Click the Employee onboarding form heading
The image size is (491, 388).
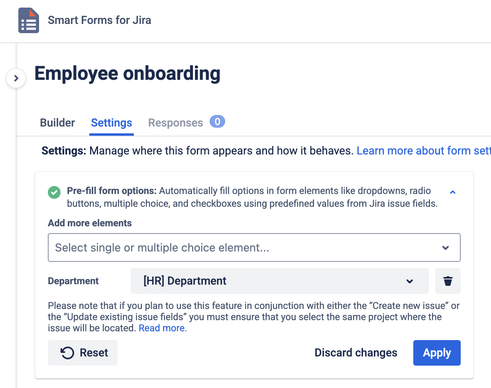pos(128,74)
